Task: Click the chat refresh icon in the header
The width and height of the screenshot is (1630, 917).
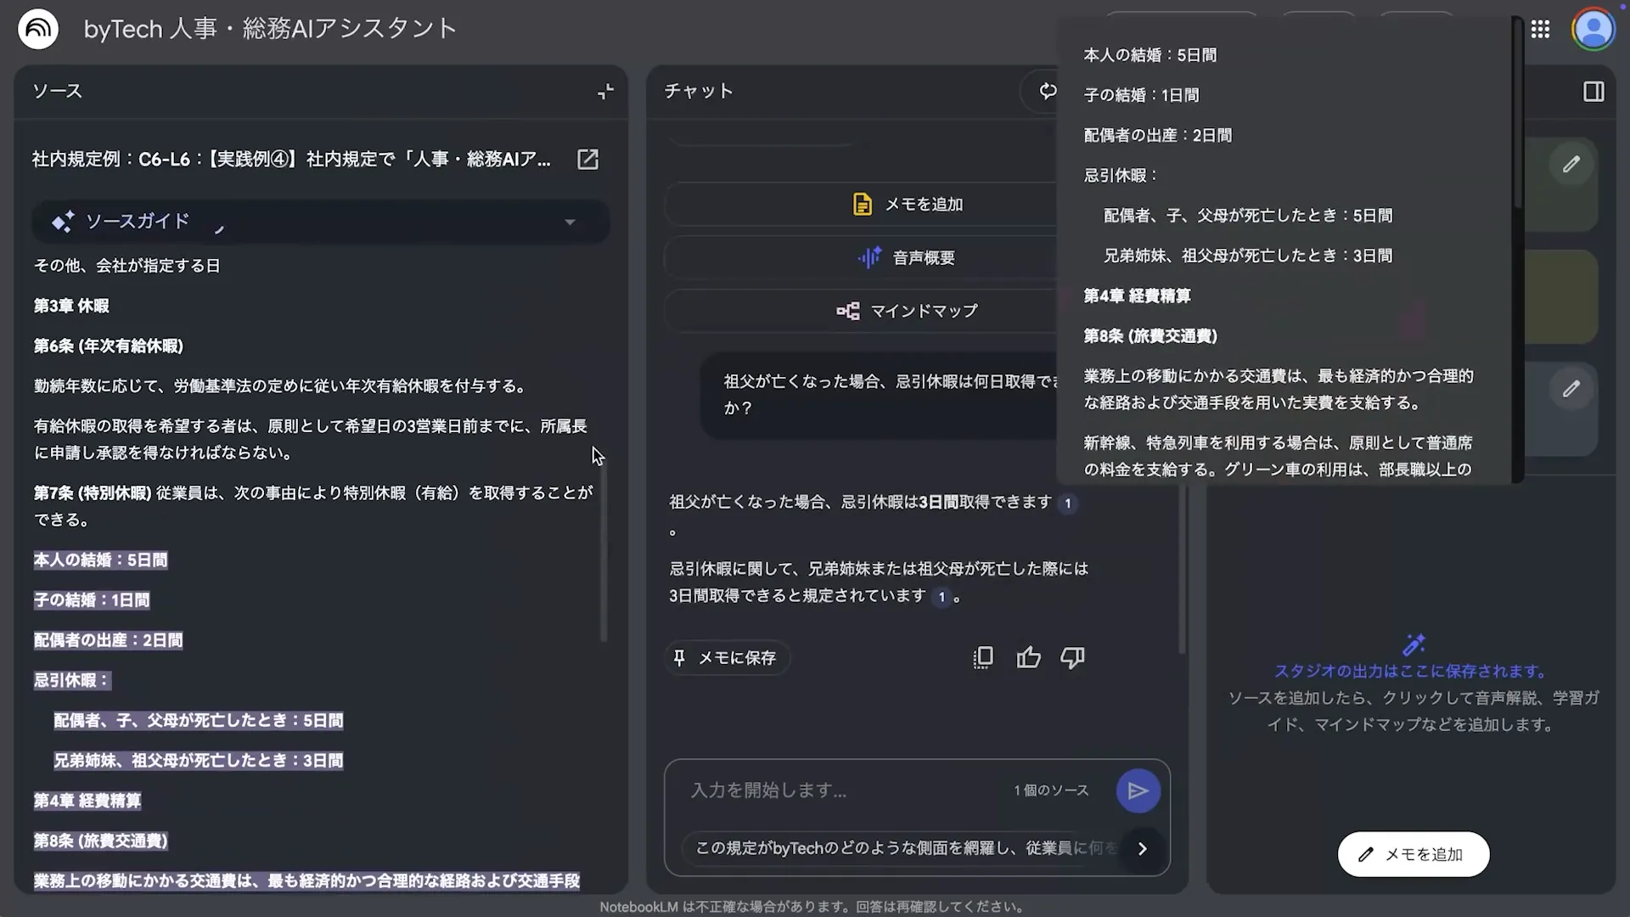Action: (x=1048, y=91)
